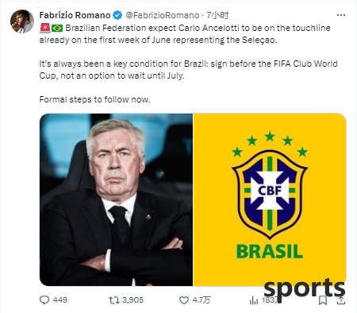Image resolution: width=357 pixels, height=313 pixels.
Task: Click the tweet text about Seleçao
Action: pos(185,34)
